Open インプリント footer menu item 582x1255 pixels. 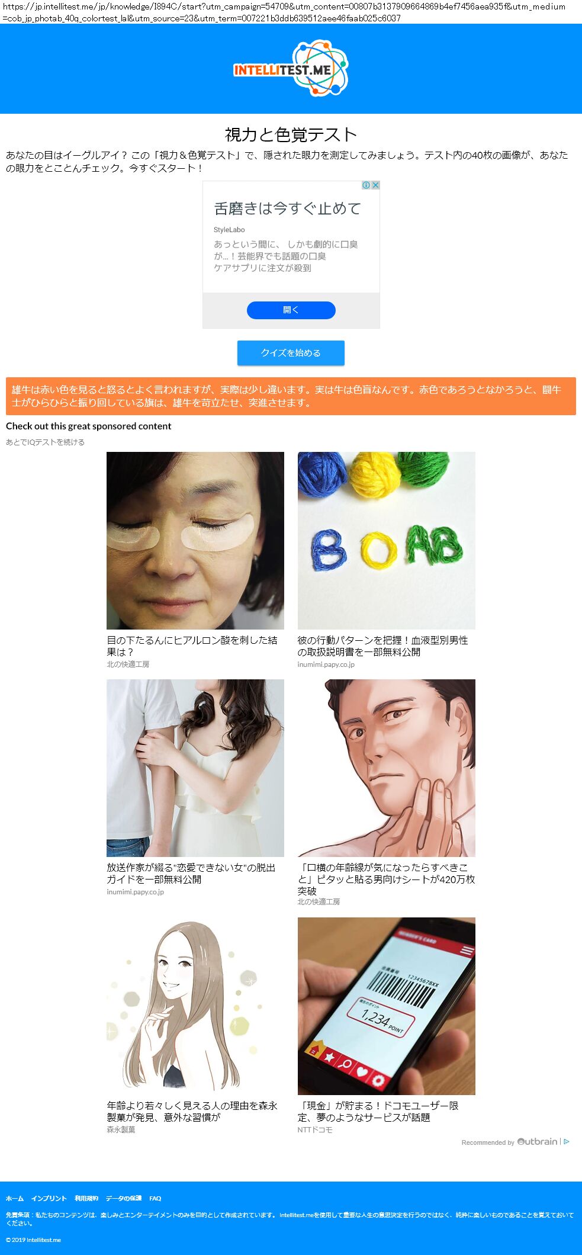[49, 1198]
